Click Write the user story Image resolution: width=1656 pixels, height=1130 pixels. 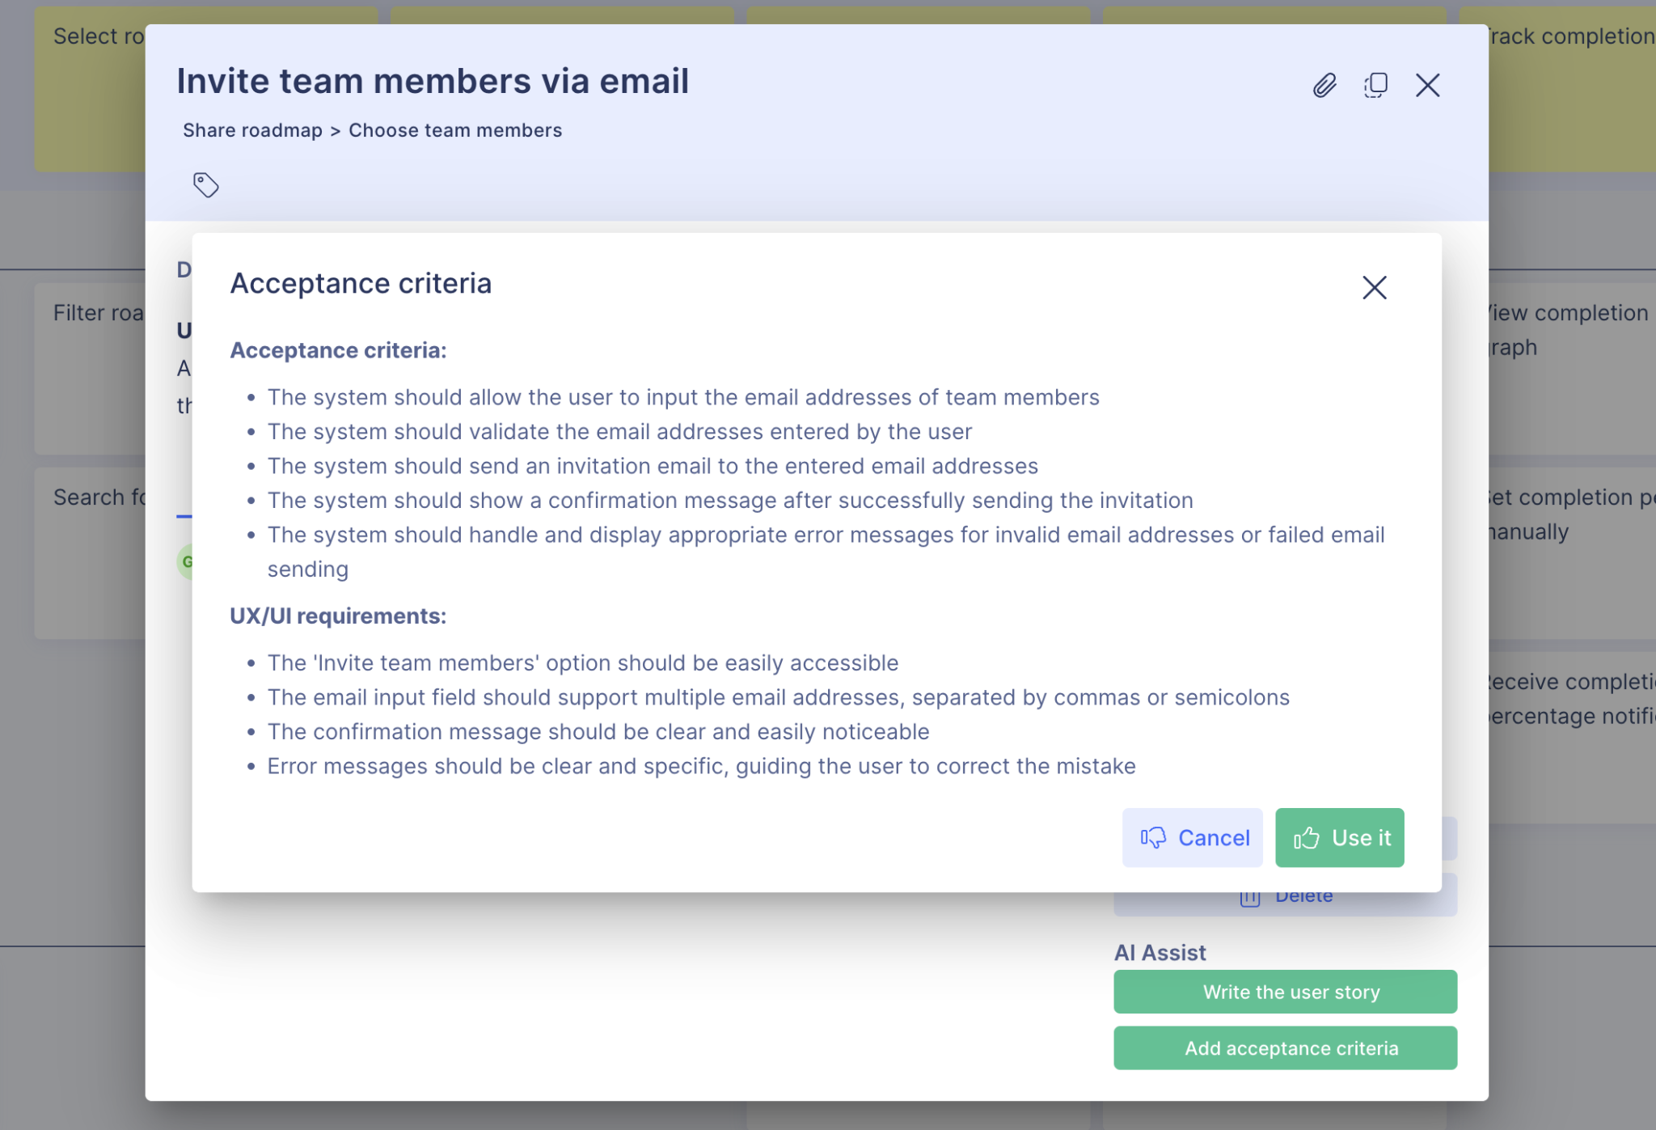point(1286,992)
